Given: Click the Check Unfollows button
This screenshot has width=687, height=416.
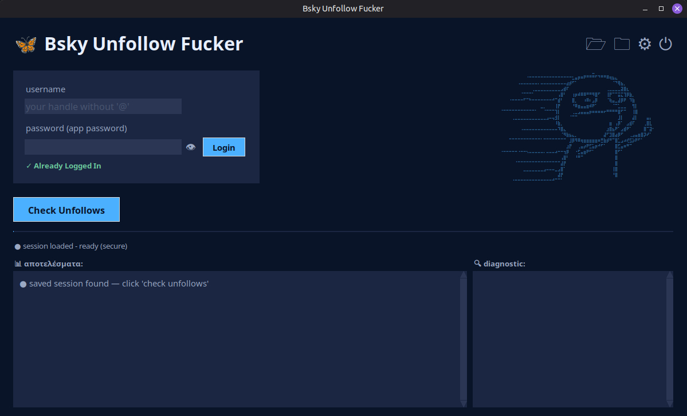Looking at the screenshot, I should click(x=66, y=210).
